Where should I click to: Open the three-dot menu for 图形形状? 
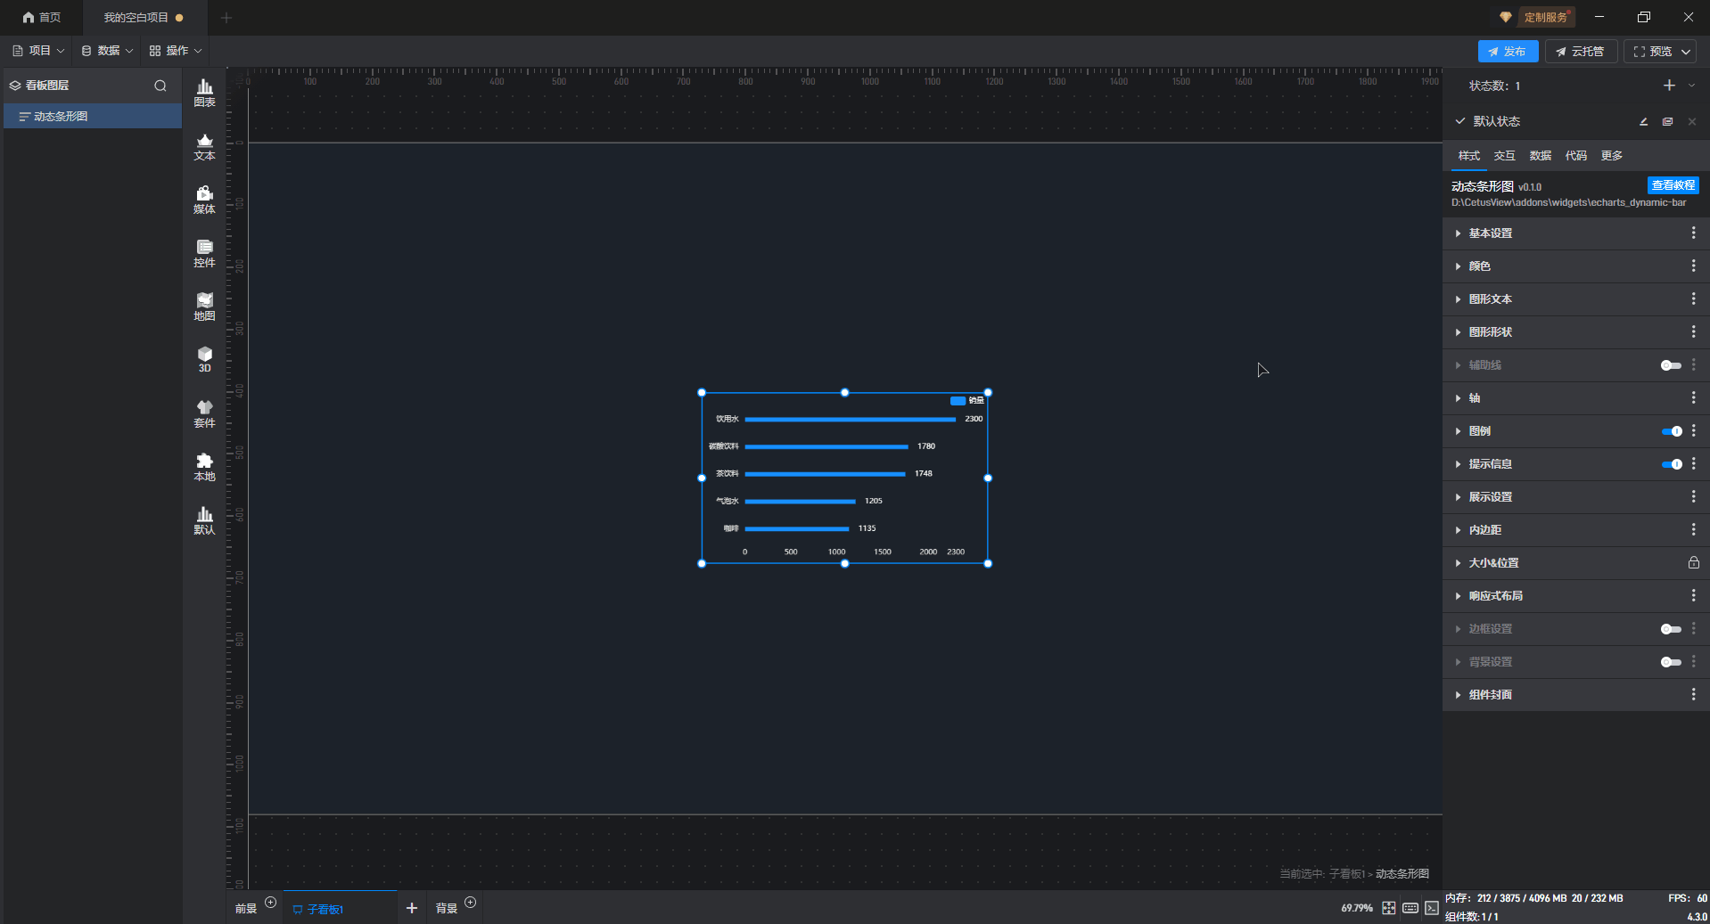pyautogui.click(x=1693, y=331)
